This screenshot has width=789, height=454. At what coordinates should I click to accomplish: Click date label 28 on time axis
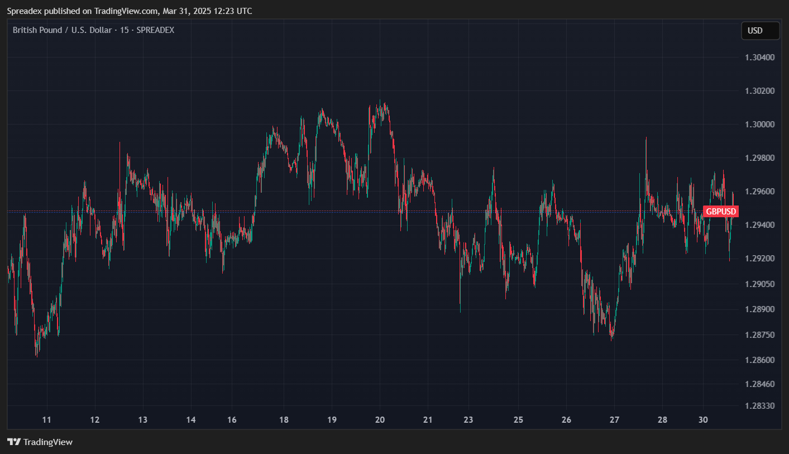[663, 420]
